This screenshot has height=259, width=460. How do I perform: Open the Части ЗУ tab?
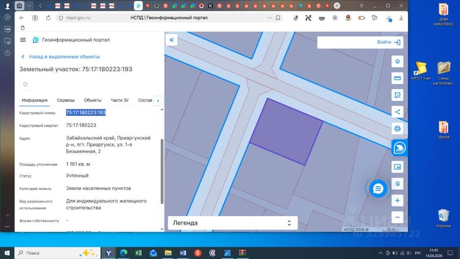[x=120, y=100]
